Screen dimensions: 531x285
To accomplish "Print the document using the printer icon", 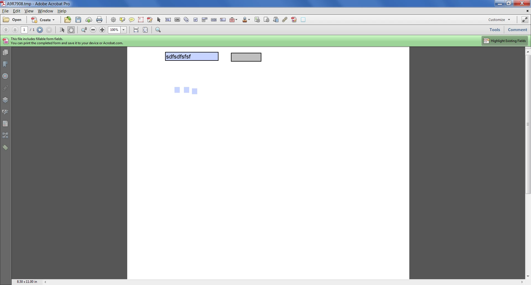I will click(99, 20).
